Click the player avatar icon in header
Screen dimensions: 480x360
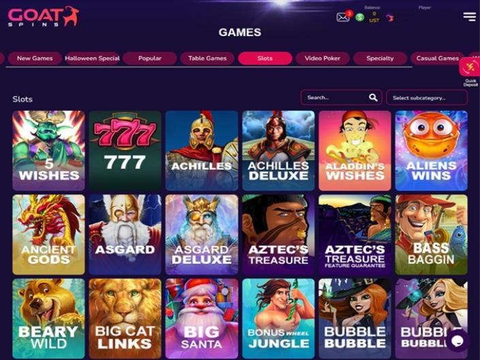pyautogui.click(x=389, y=18)
